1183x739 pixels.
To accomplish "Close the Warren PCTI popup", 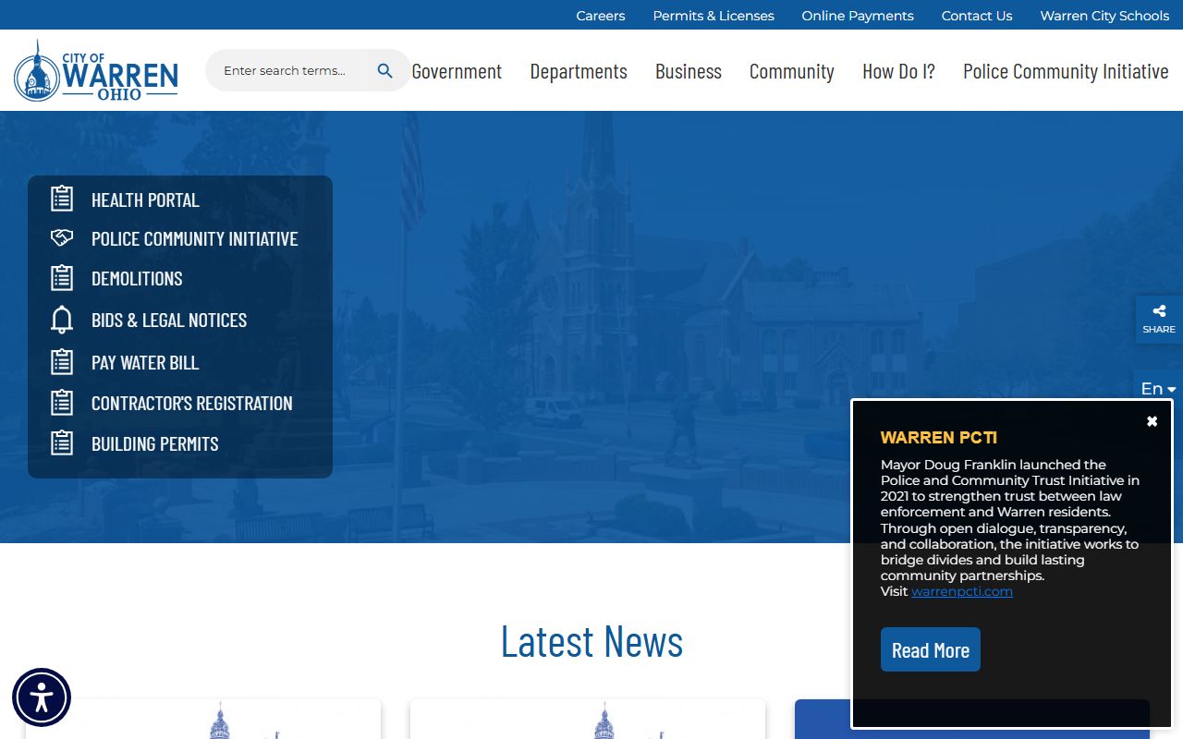I will pyautogui.click(x=1152, y=421).
